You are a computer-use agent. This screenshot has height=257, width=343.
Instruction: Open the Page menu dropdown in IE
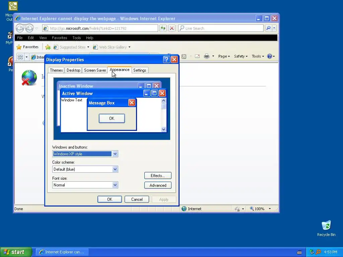224,56
